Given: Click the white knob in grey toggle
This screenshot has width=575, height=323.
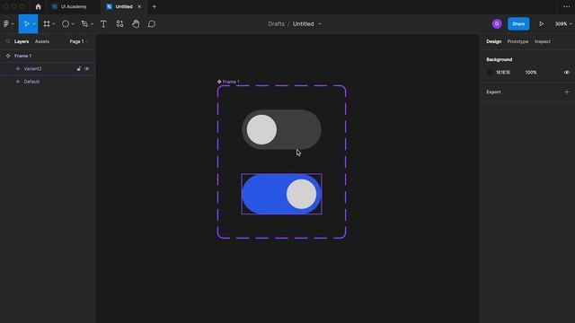Looking at the screenshot, I should (261, 129).
